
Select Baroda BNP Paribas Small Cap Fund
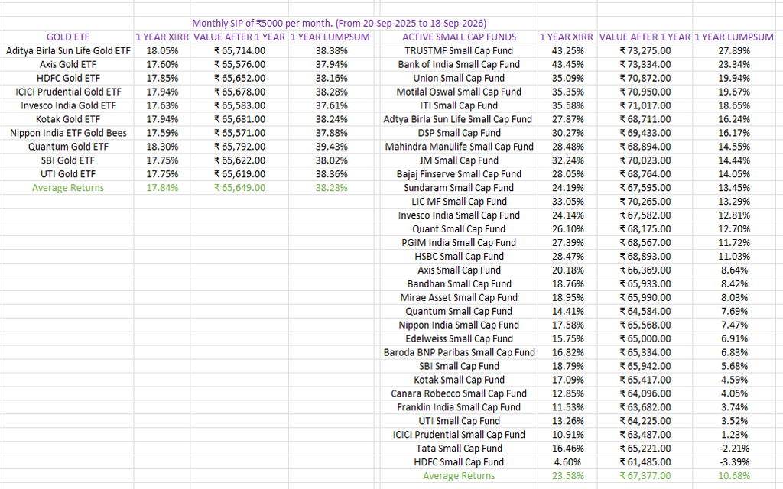coord(459,353)
